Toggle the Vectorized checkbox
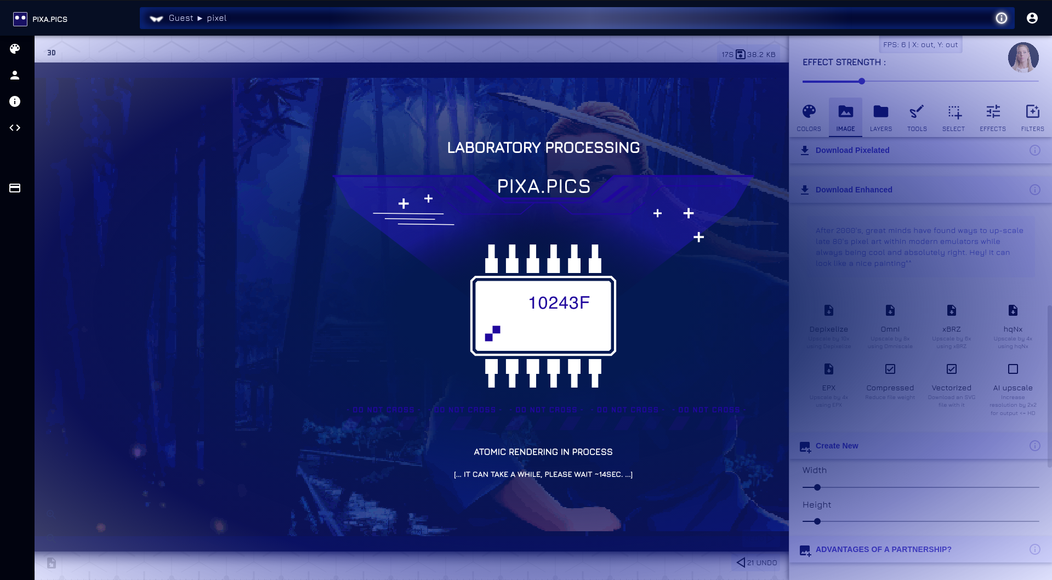Screen dimensions: 1052x580 pos(952,369)
